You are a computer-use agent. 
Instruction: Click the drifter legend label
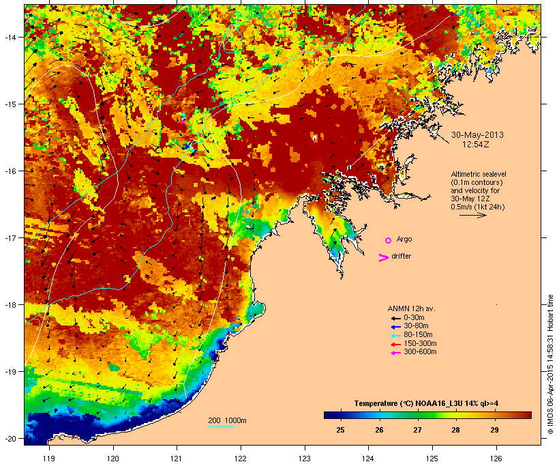401,256
